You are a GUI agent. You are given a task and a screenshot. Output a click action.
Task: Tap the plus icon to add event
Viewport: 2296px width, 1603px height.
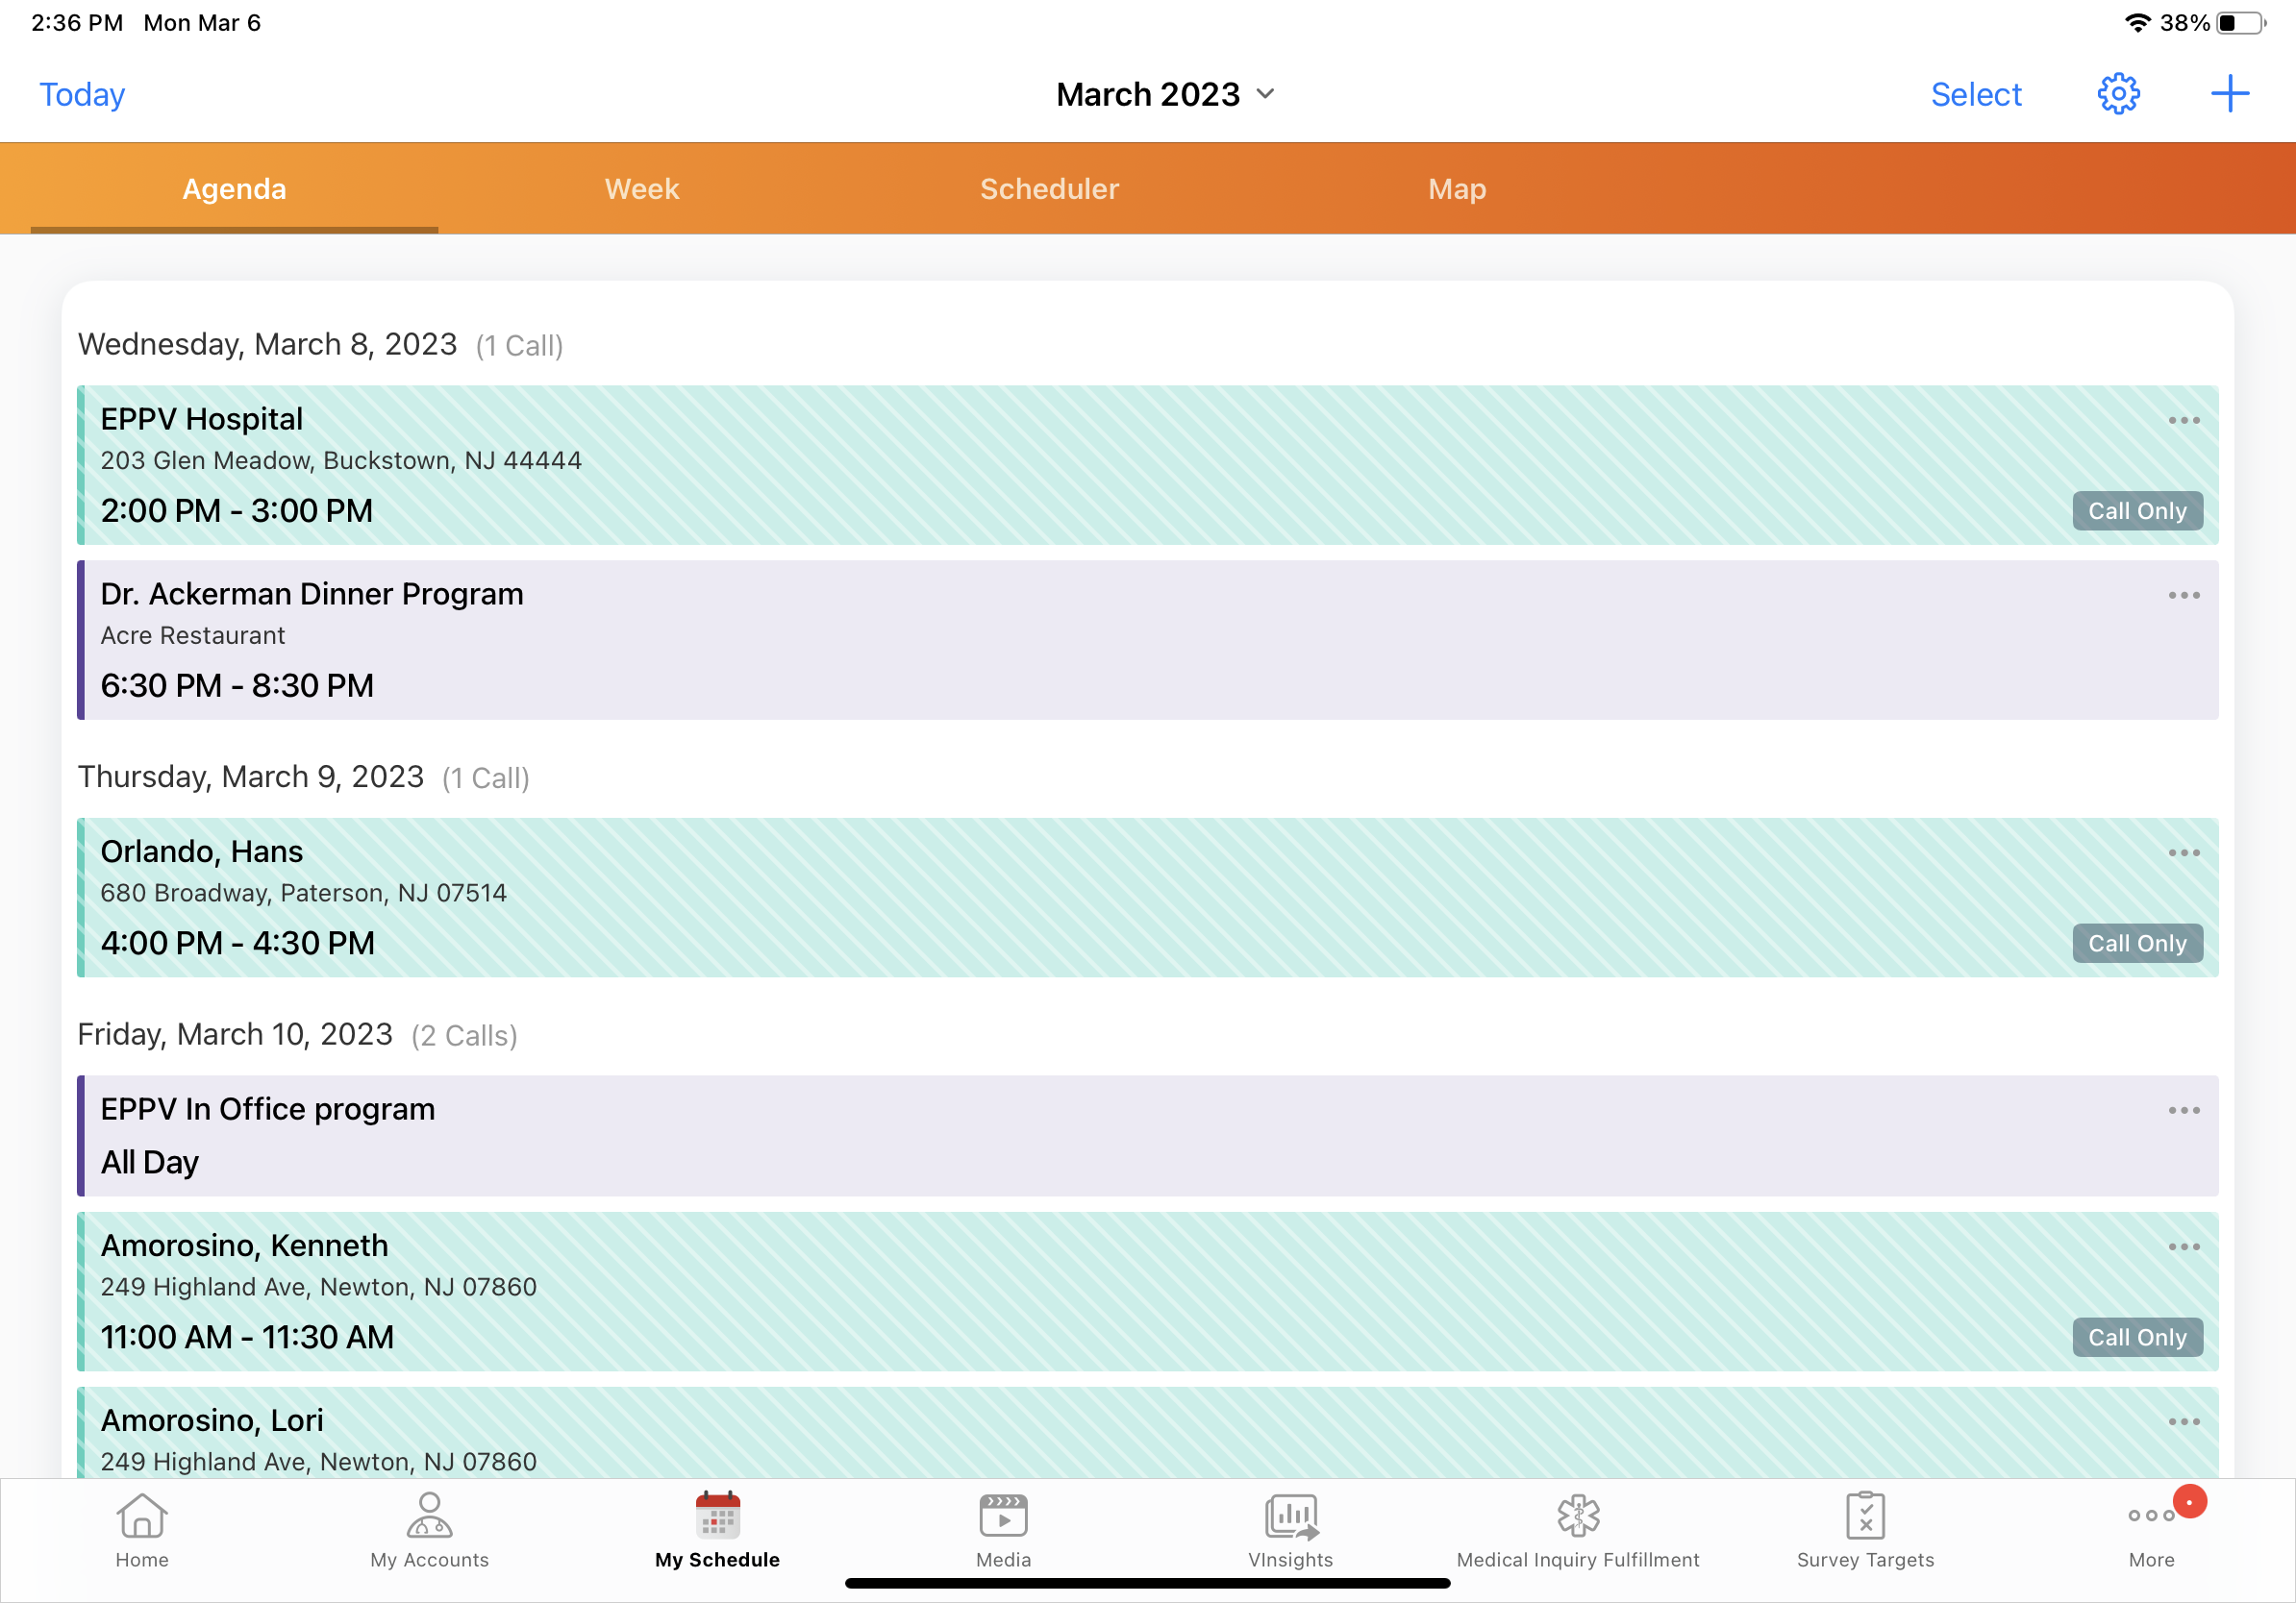click(x=2229, y=94)
